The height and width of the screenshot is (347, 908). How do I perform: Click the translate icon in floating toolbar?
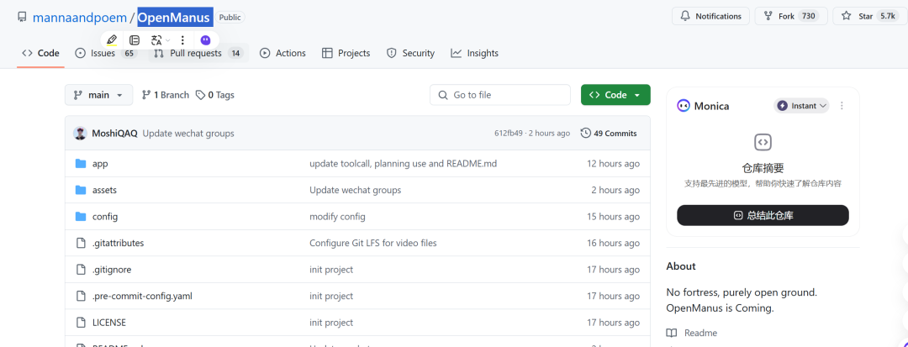click(156, 39)
